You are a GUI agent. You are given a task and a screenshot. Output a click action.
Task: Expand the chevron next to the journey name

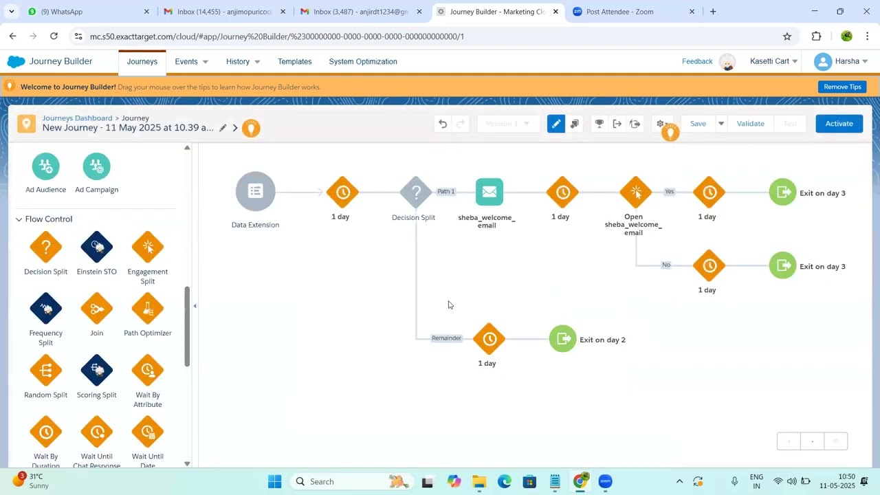(x=235, y=128)
